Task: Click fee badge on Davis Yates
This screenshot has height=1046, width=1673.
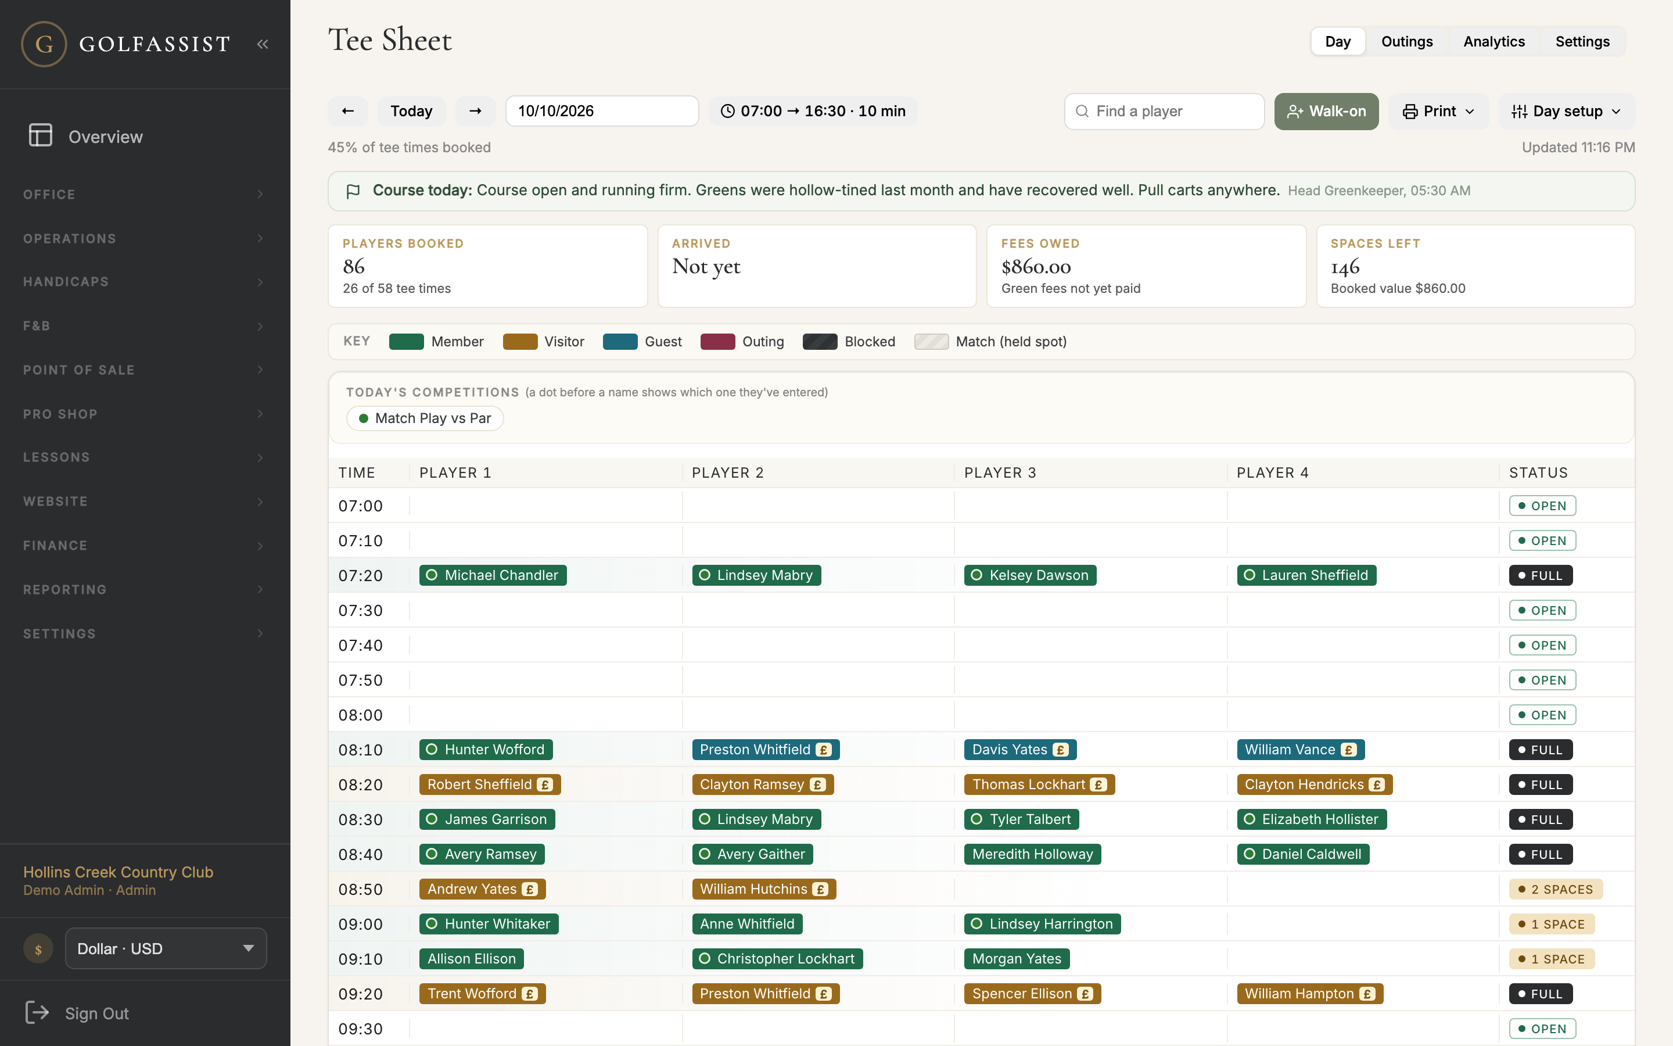Action: click(x=1061, y=750)
